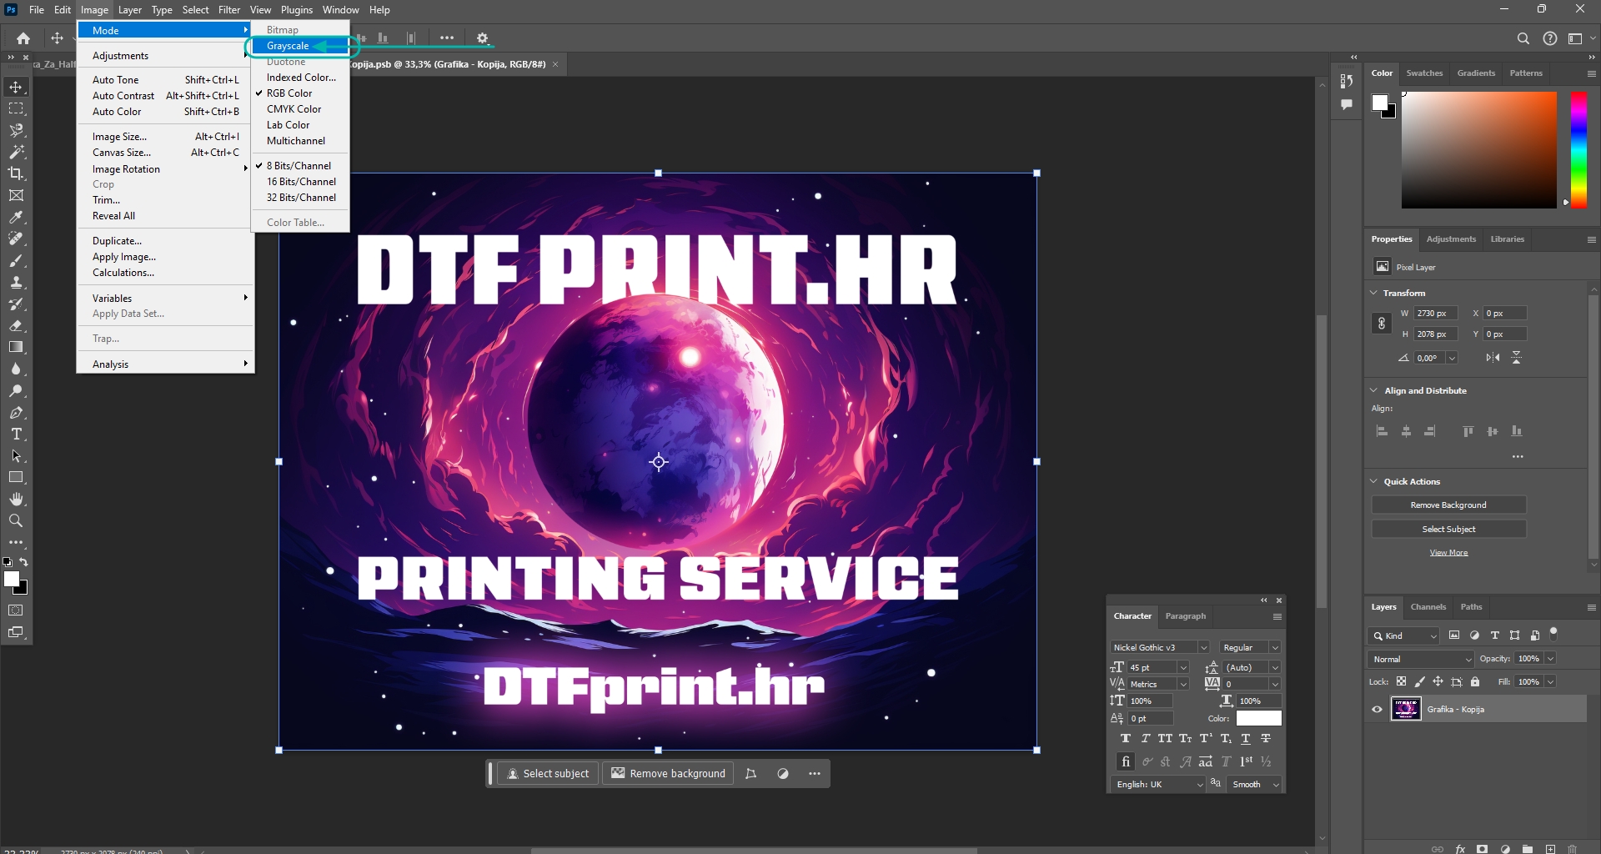The image size is (1601, 854).
Task: Select the Horizontal Type tool
Action: point(16,434)
